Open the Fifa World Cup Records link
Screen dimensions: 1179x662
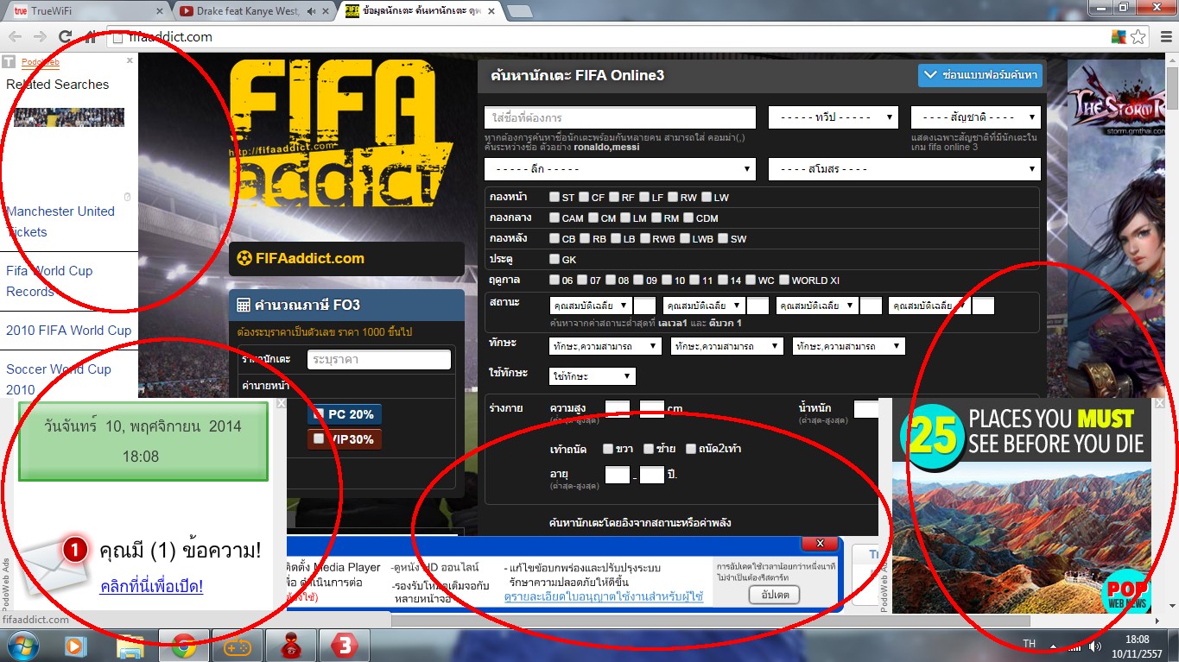pyautogui.click(x=49, y=281)
